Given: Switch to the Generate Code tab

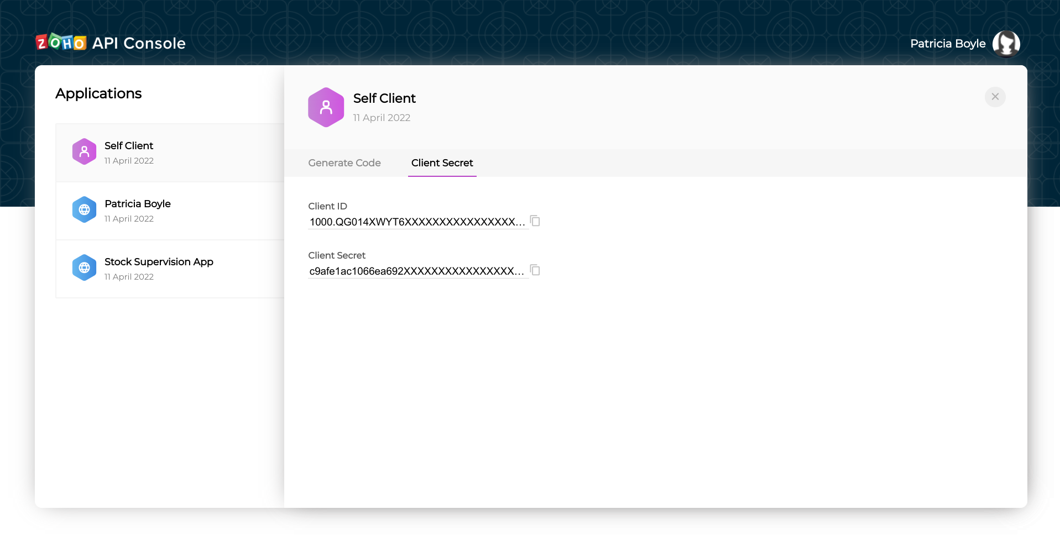Looking at the screenshot, I should pyautogui.click(x=344, y=163).
